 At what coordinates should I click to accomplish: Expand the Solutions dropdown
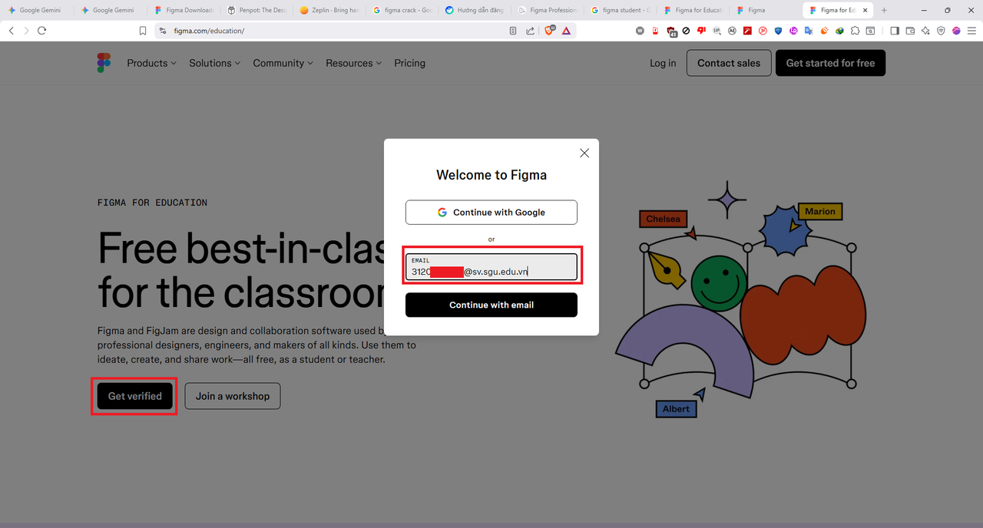tap(215, 63)
